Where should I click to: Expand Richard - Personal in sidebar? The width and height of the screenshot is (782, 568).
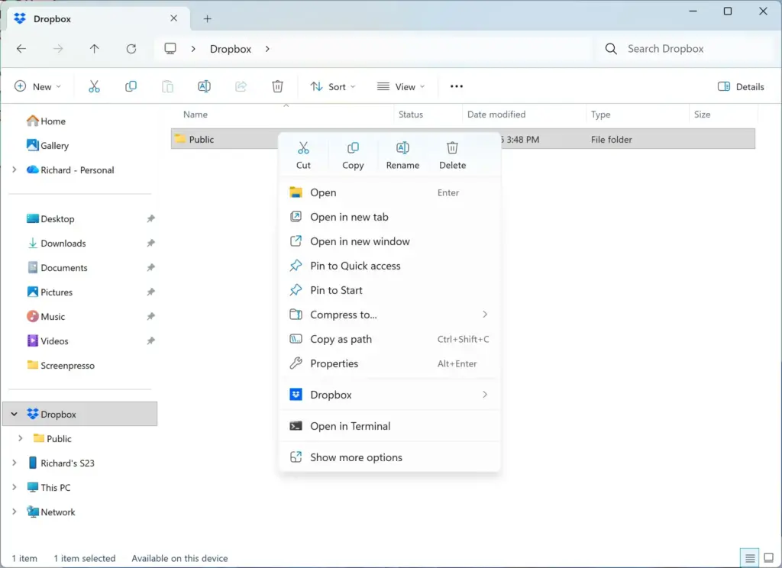pyautogui.click(x=15, y=169)
